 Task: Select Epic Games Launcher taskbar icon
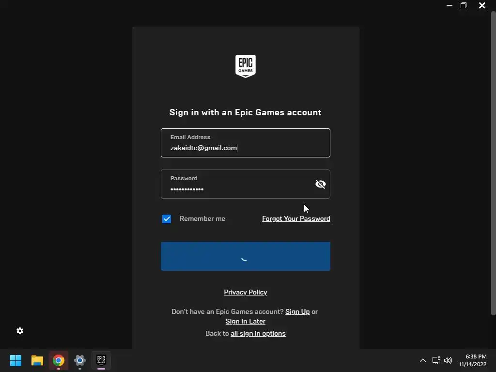(101, 360)
